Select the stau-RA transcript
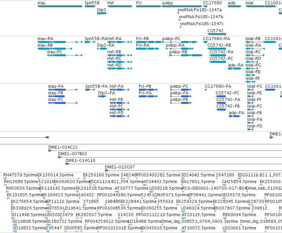The height and width of the screenshot is (233, 282). [x=60, y=42]
